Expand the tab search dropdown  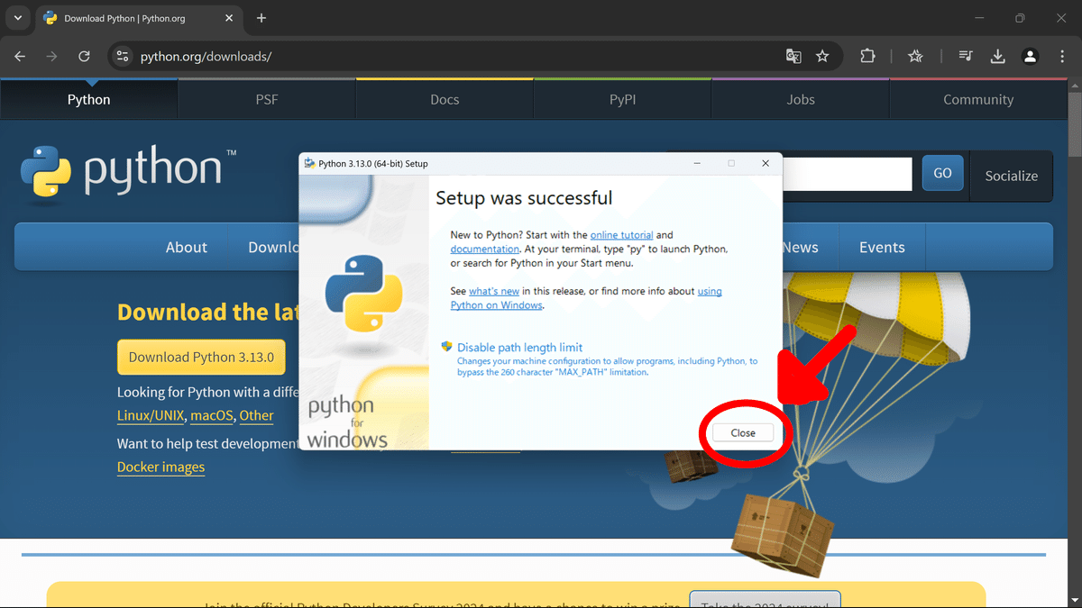click(17, 18)
